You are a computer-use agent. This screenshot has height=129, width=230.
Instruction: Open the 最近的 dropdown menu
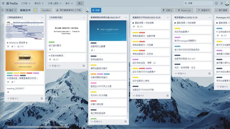pyautogui.click(x=39, y=3)
